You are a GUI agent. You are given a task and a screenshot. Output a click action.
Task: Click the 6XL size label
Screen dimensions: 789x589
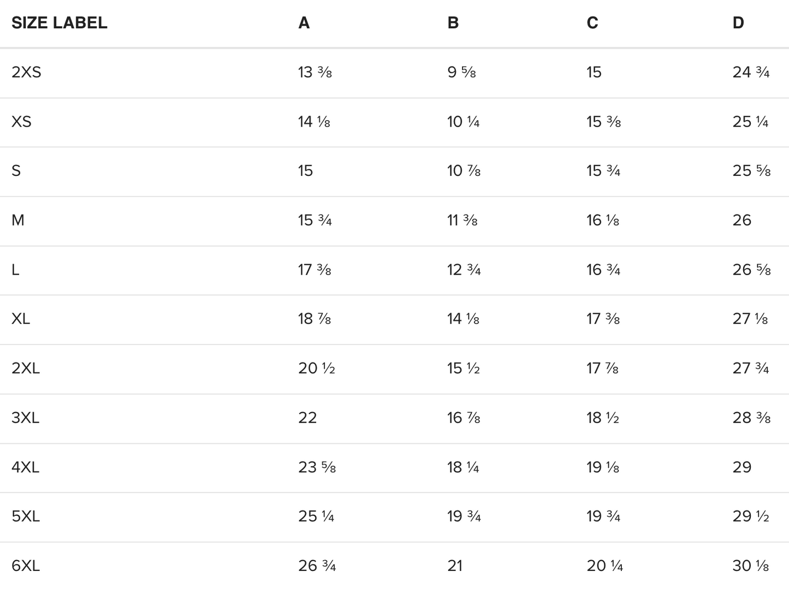[26, 566]
